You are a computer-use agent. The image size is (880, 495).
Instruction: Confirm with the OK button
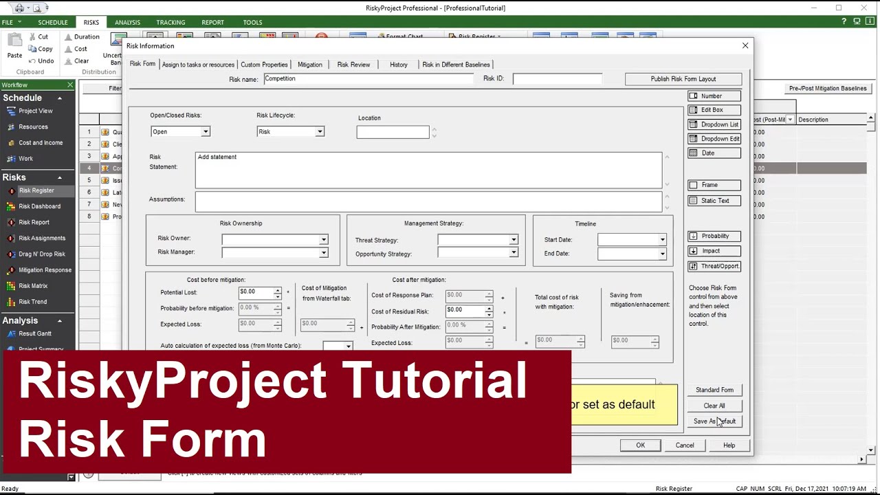[640, 445]
